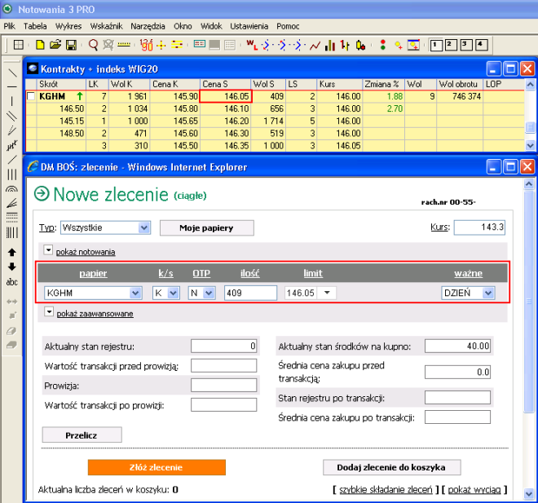Click the Wol obrotu value 746 374
This screenshot has width=538, height=503.
coord(466,96)
